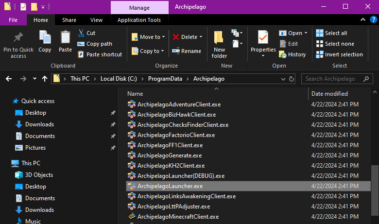The height and width of the screenshot is (224, 379).
Task: Open Properties checkmark icon
Action: pyautogui.click(x=263, y=38)
